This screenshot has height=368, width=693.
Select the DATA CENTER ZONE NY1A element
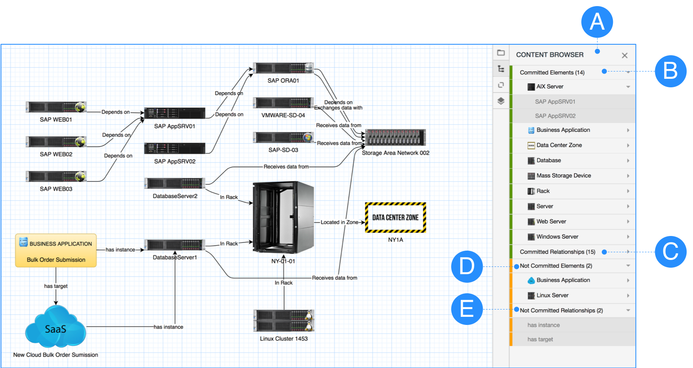point(395,218)
